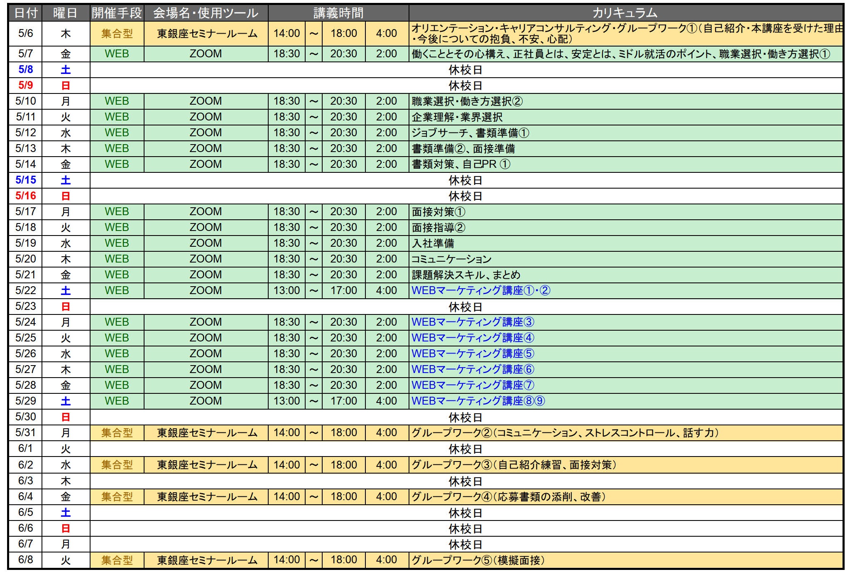Screen dimensions: 845x572
Task: Click 休校日 in the 6/1 row
Action: 465,449
